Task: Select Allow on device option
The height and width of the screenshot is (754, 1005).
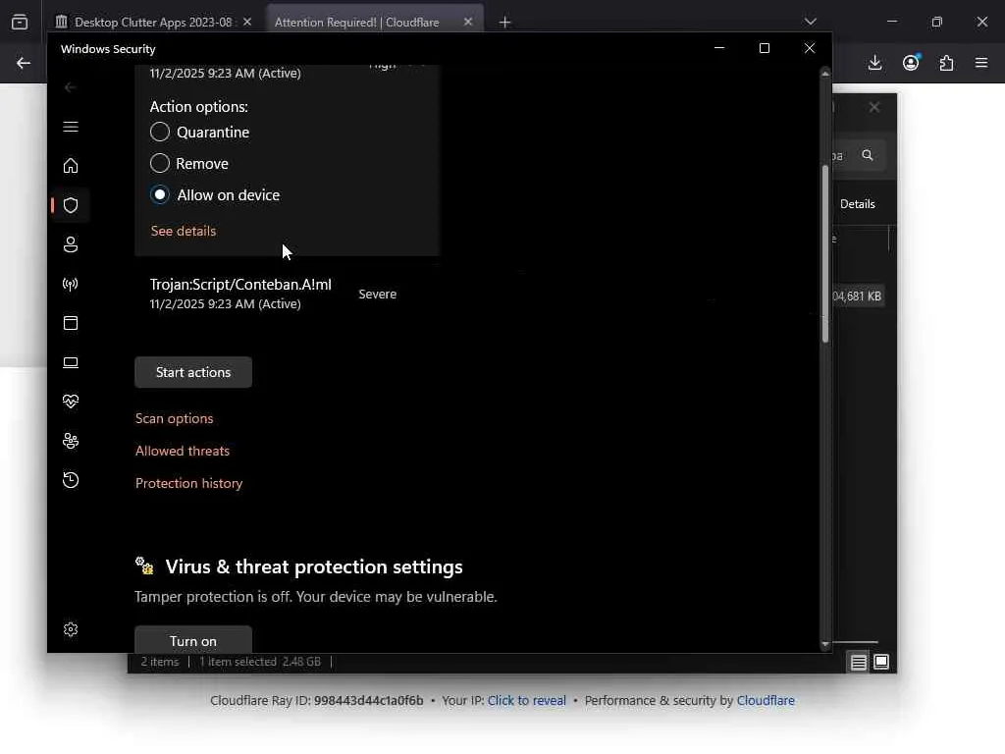Action: [x=160, y=195]
